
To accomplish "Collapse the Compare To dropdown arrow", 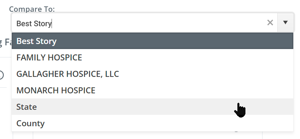I will tap(285, 23).
